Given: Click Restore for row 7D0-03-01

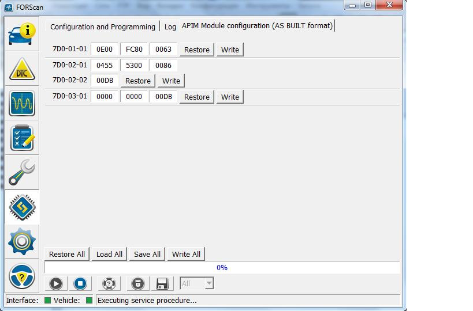Looking at the screenshot, I should [197, 97].
